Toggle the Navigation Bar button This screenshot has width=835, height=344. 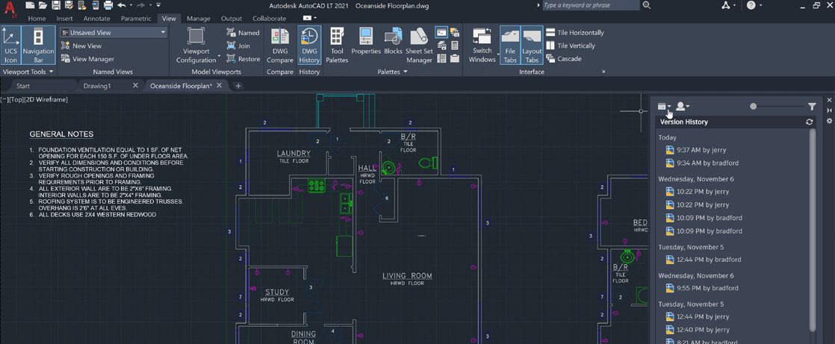click(38, 45)
